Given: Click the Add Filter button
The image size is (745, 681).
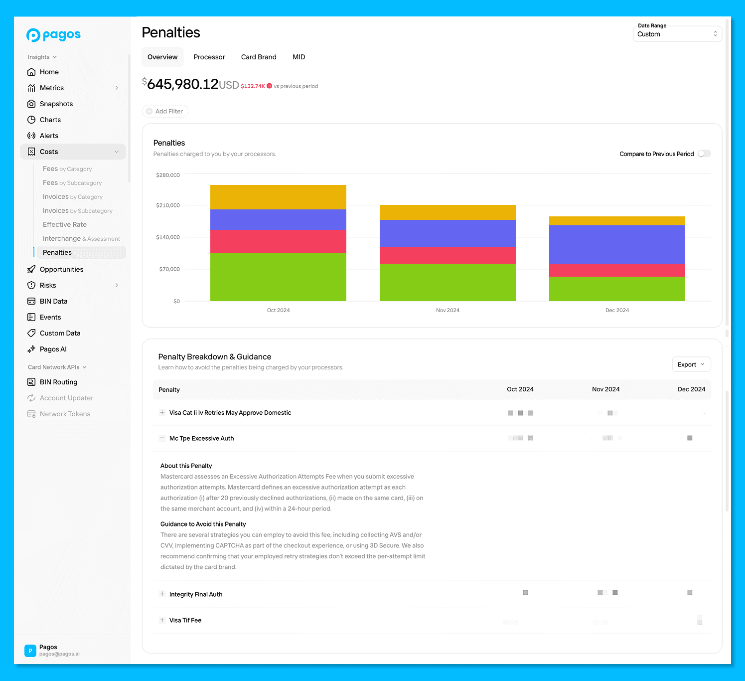Looking at the screenshot, I should 165,111.
